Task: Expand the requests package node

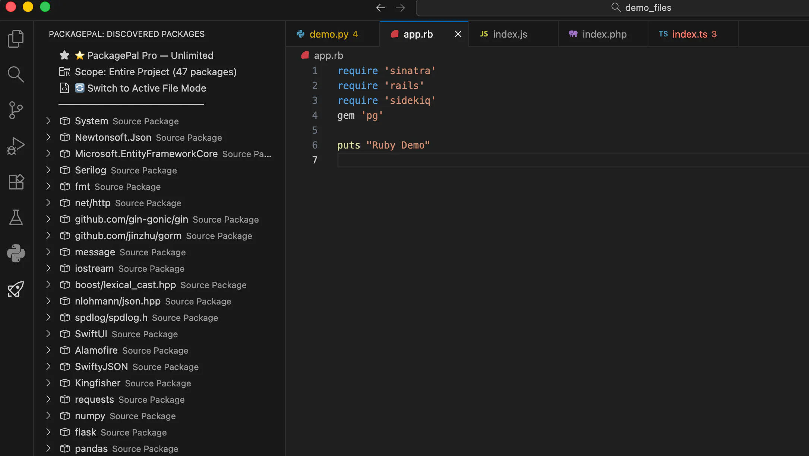Action: [48, 399]
